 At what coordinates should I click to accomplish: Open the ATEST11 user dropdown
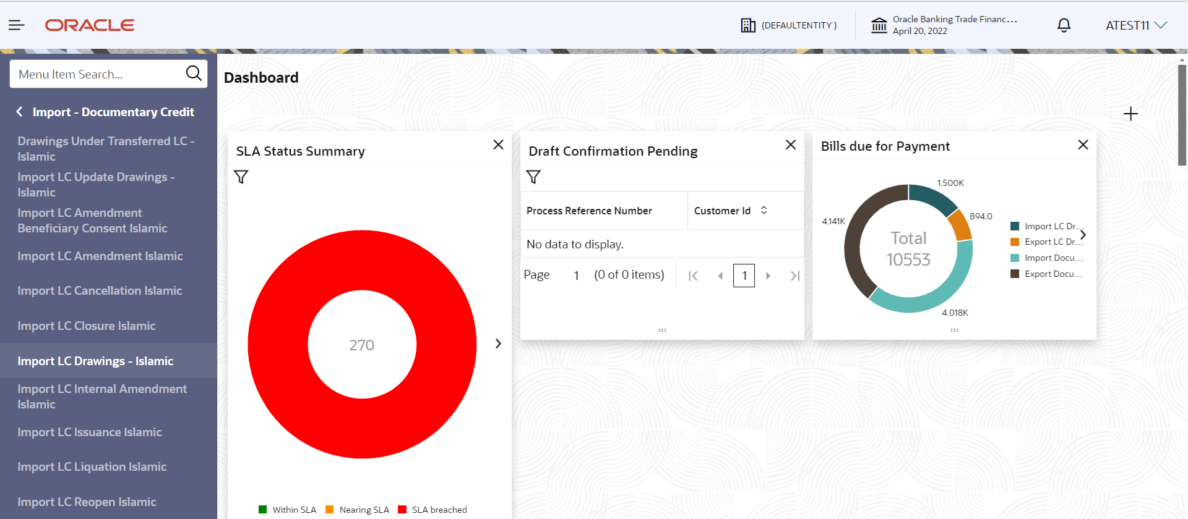pyautogui.click(x=1136, y=25)
